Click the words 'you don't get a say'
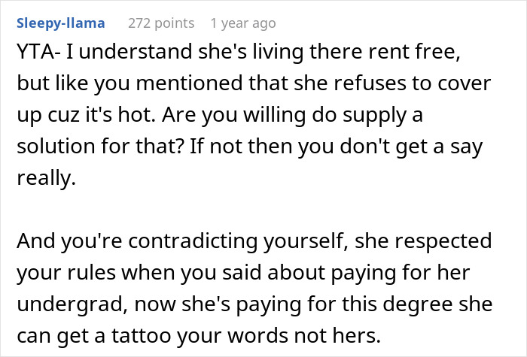527x357 pixels. pos(391,147)
